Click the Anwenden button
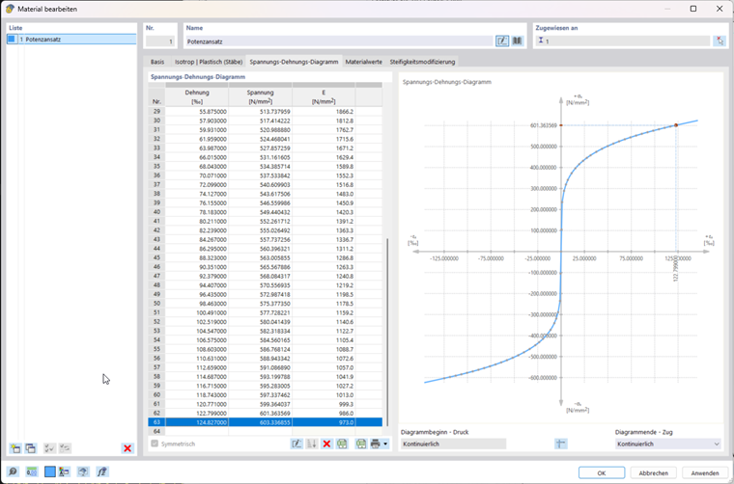Viewport: 734px width, 484px height. pyautogui.click(x=705, y=472)
